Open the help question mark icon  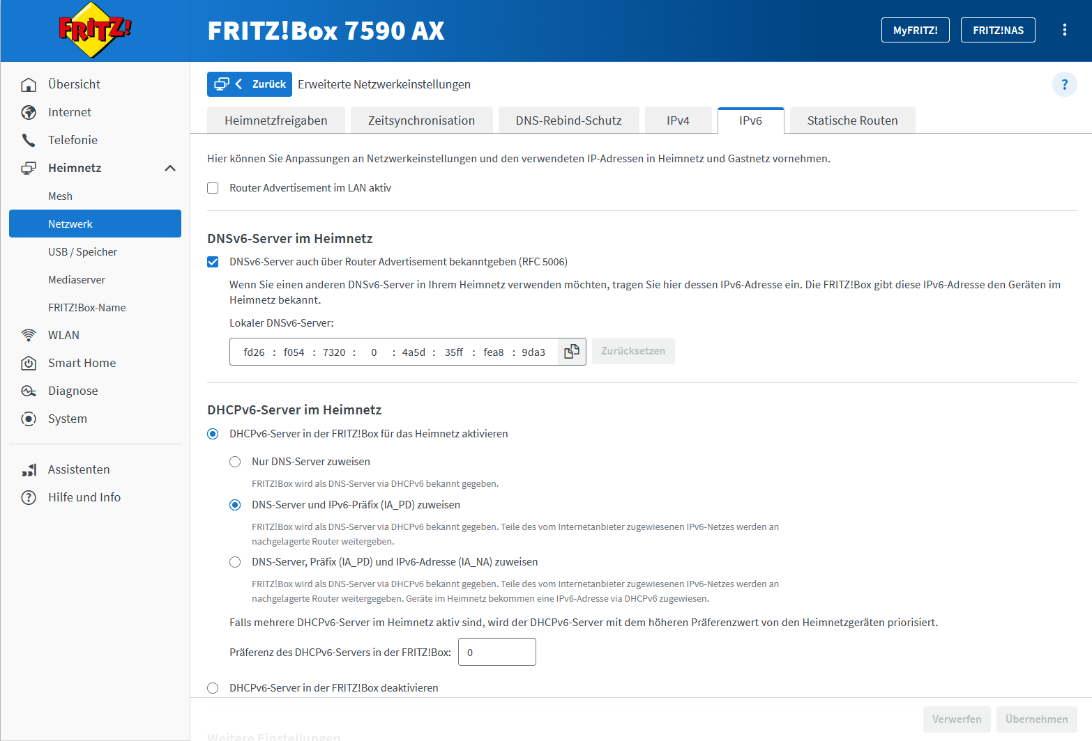click(1064, 85)
